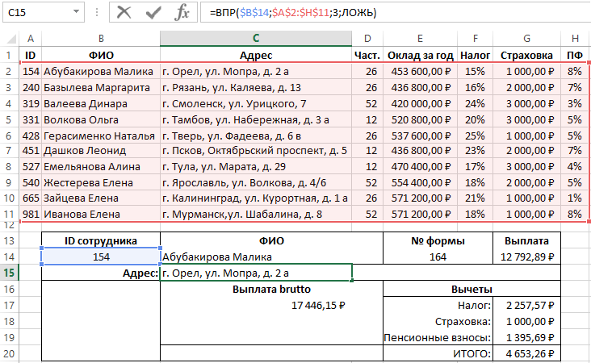The width and height of the screenshot is (591, 363).
Task: Select all cells via corner triangle
Action: 10,39
